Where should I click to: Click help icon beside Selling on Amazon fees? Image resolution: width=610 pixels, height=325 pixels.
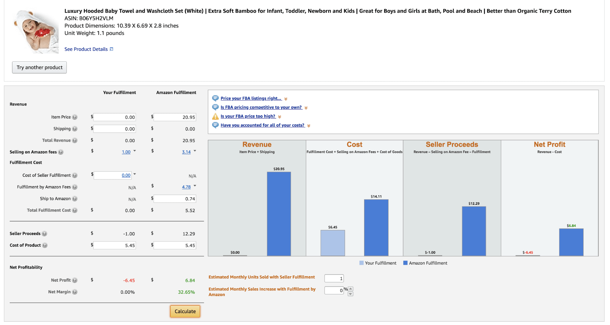(x=61, y=152)
